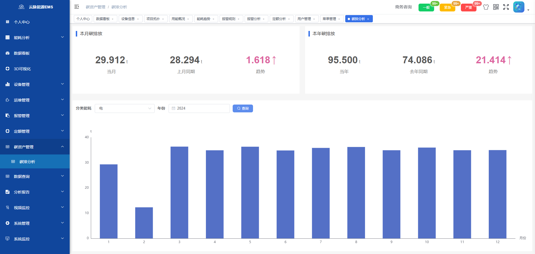Expand the dropdown caret beside avatar

click(x=528, y=10)
